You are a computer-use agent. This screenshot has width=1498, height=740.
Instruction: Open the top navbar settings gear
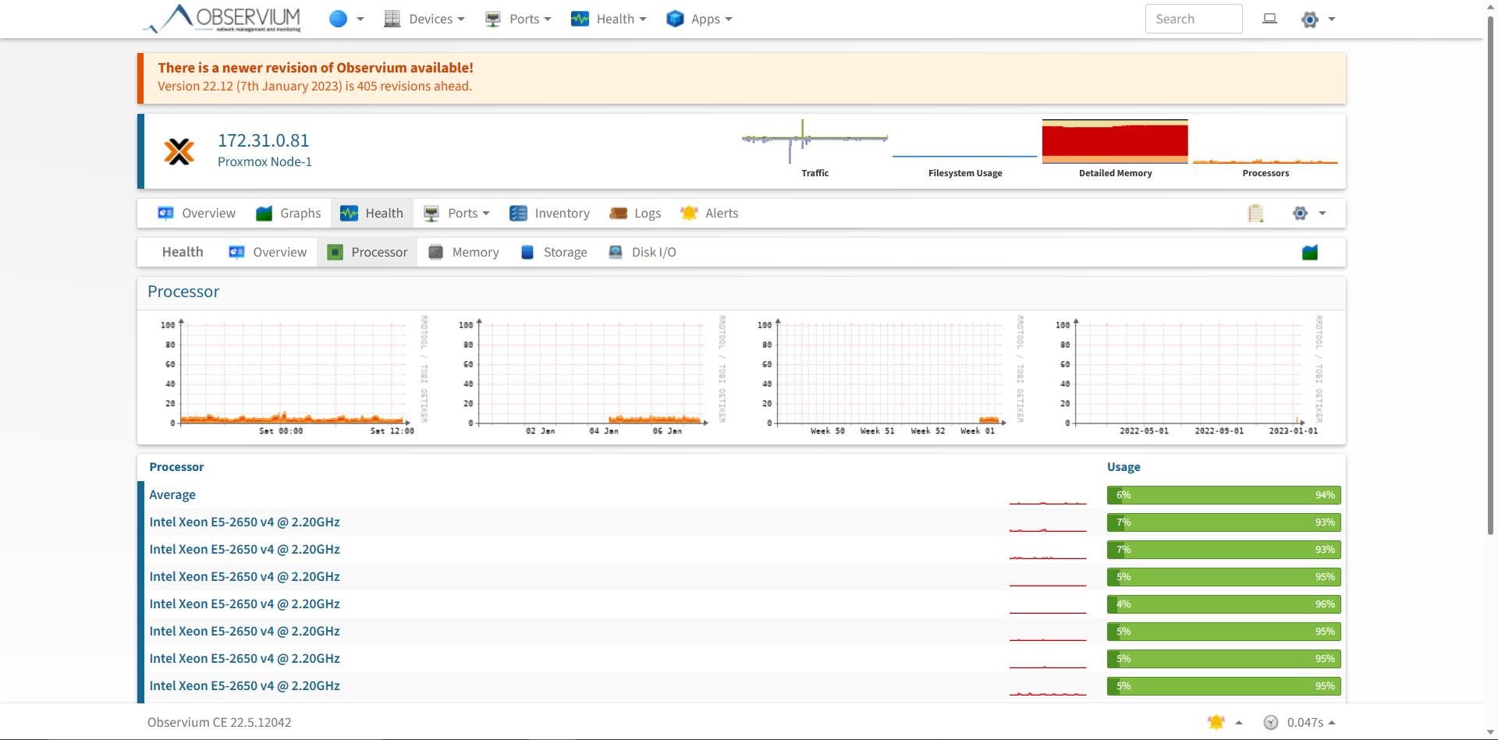point(1310,19)
